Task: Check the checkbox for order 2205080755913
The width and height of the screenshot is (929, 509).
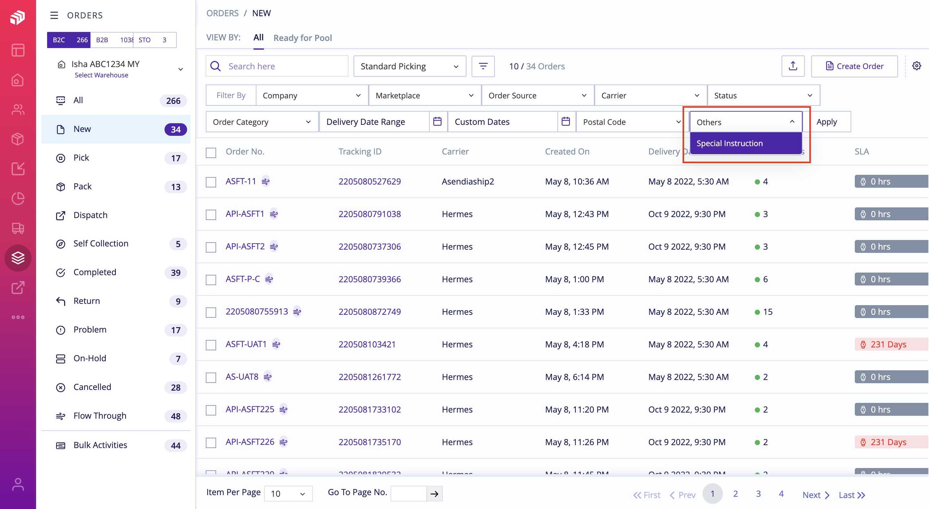Action: pos(211,312)
